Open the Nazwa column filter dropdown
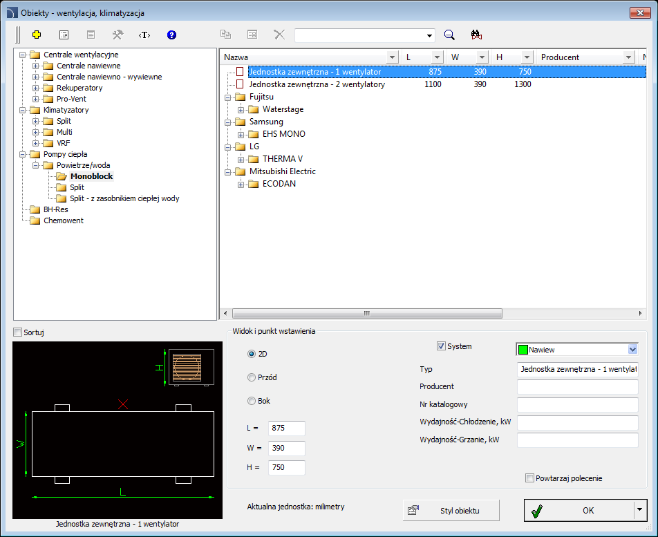 point(392,57)
